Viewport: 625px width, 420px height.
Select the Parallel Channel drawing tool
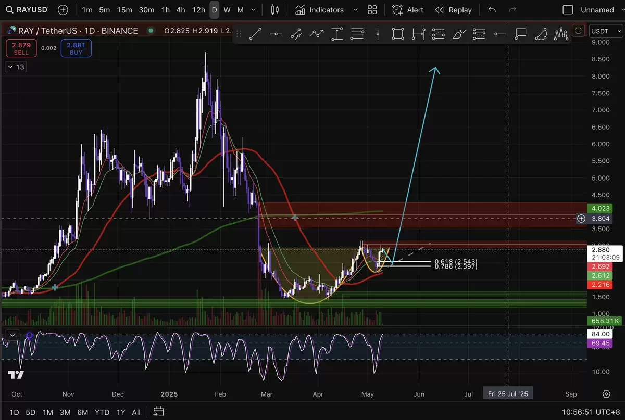(x=296, y=34)
